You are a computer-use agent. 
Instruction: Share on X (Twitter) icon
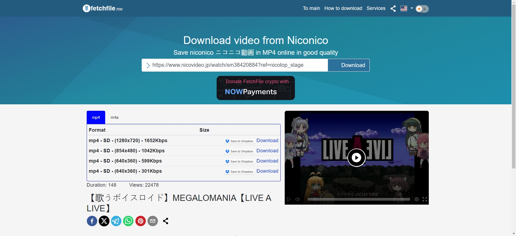[x=104, y=221]
